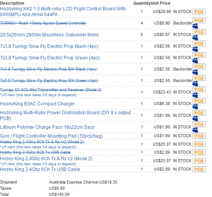Click IN STOCK status for KK2.1.5 Flight Control Board
The width and height of the screenshot is (212, 197).
(x=182, y=11)
